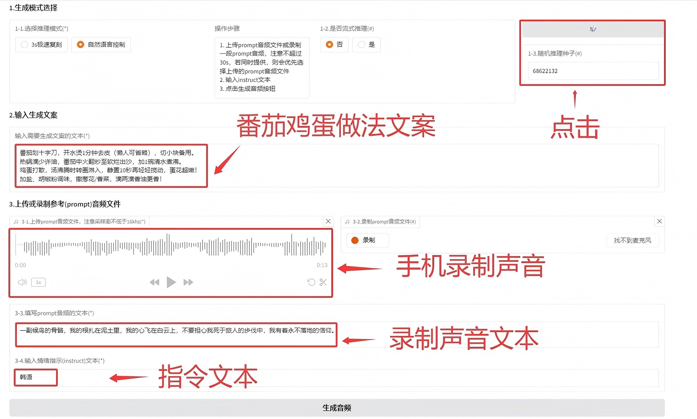Click the 生成音频 generate button
This screenshot has height=419, width=697.
337,408
